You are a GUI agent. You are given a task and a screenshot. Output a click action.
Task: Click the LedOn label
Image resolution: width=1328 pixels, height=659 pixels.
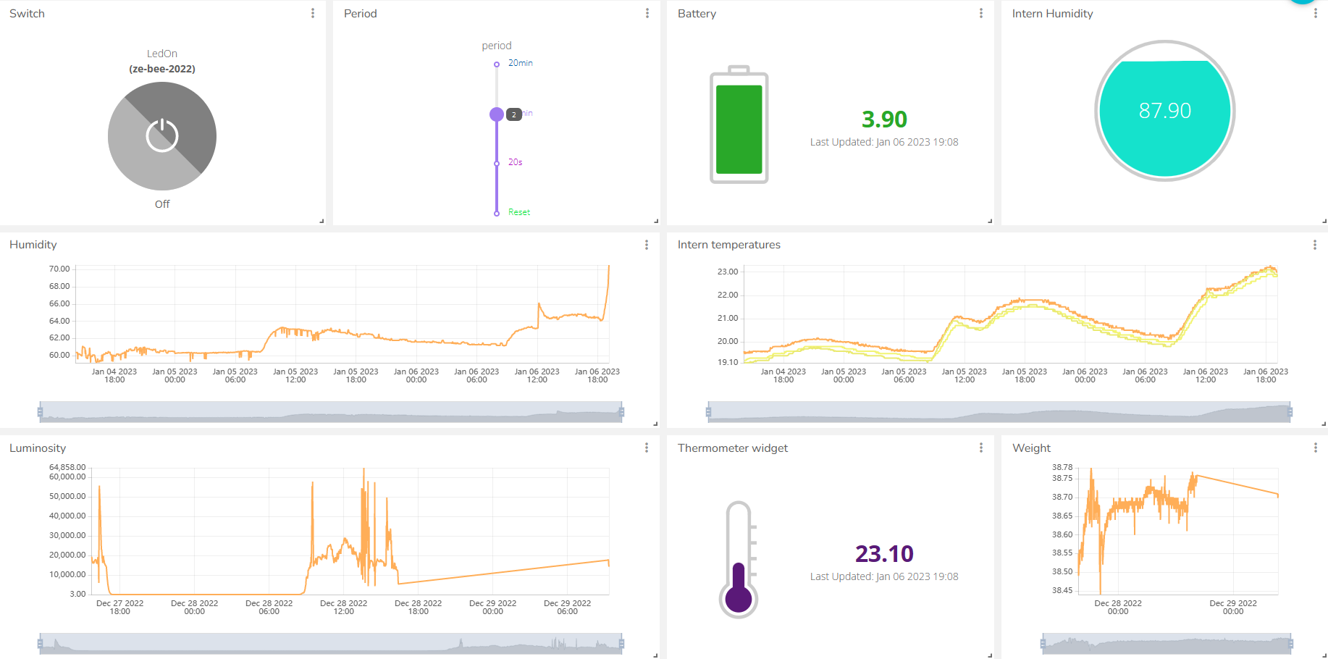coord(162,54)
